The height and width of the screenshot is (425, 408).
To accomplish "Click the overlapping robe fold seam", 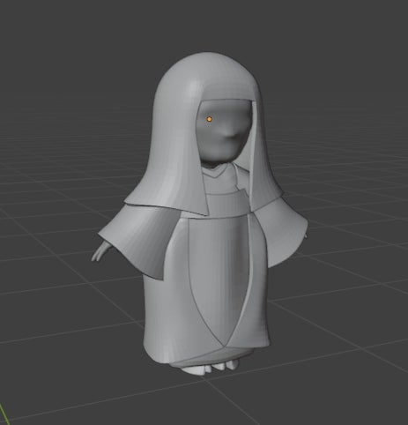I will (245, 294).
